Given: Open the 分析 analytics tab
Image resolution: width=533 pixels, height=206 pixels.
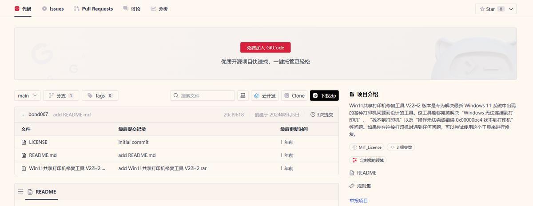Looking at the screenshot, I should [159, 9].
